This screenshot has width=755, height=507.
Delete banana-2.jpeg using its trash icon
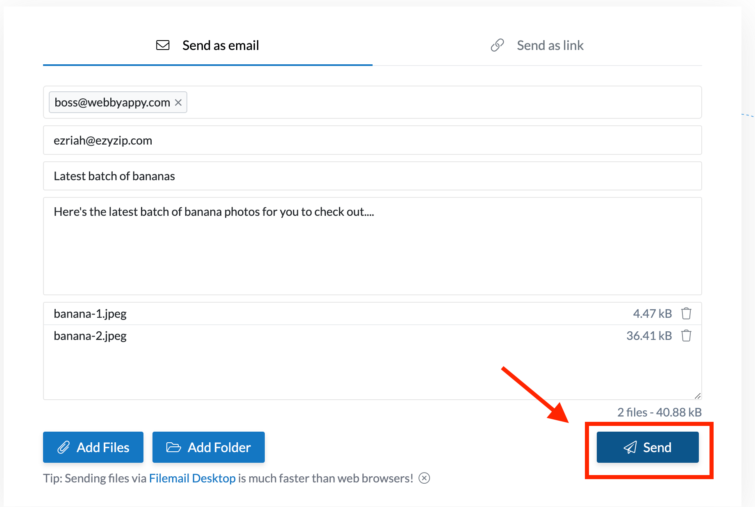pos(687,335)
